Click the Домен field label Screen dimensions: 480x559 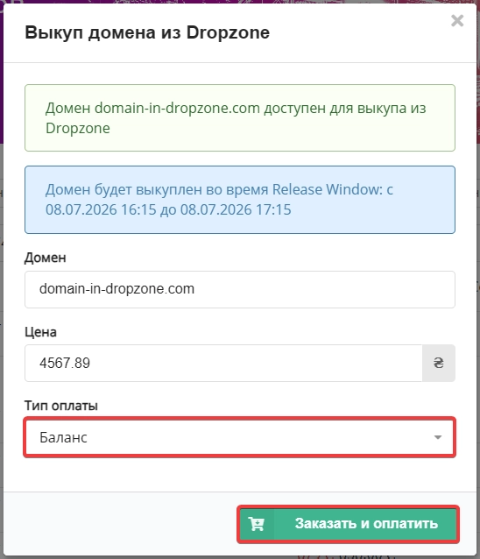point(46,258)
